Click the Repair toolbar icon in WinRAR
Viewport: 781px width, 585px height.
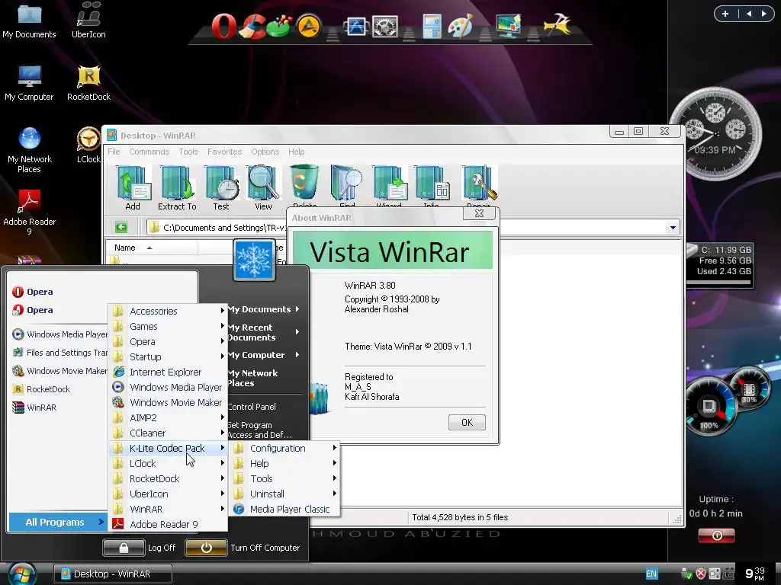click(479, 185)
